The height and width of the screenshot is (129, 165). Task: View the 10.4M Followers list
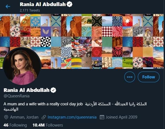[x=48, y=125]
